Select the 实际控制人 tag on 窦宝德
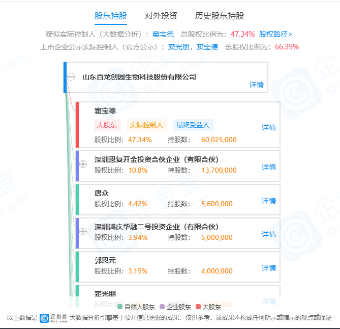Image resolution: width=340 pixels, height=329 pixels. pos(146,125)
